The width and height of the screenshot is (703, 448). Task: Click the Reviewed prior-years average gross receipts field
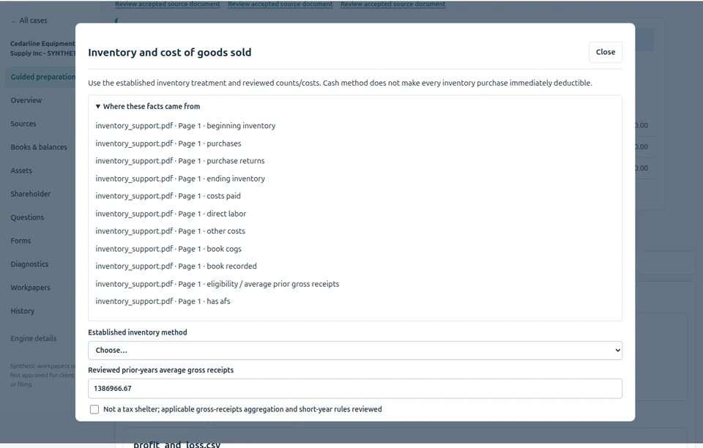point(355,389)
